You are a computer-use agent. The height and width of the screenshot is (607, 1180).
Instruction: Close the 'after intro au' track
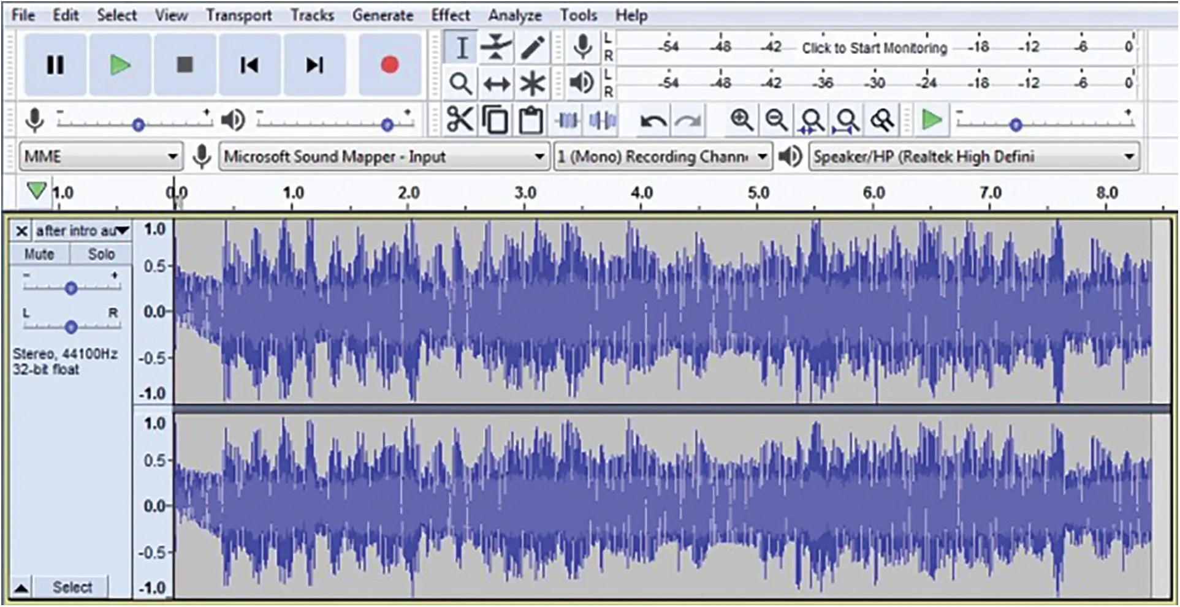[x=21, y=231]
